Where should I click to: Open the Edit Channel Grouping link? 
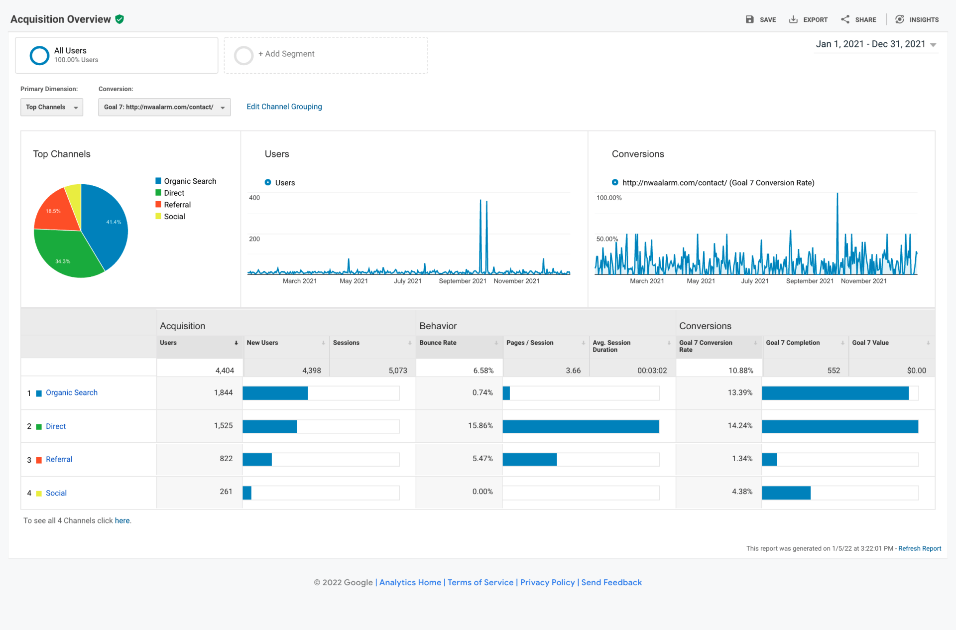[x=284, y=107]
